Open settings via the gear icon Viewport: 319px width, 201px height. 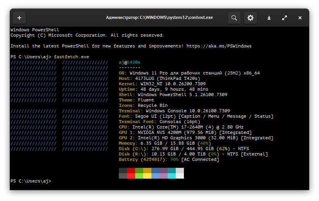click(250, 18)
